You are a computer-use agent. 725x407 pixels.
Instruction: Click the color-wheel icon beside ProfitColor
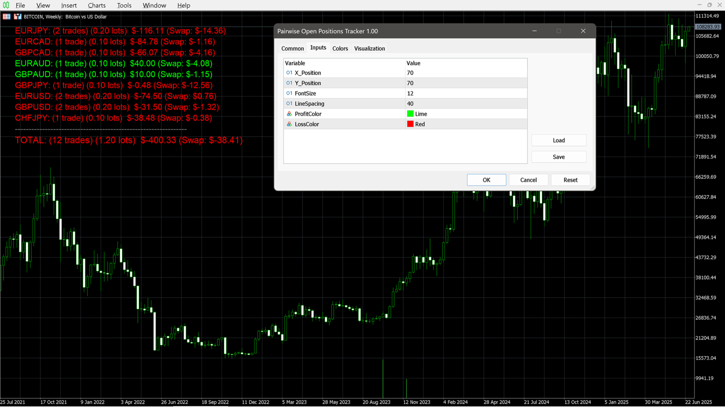click(289, 113)
